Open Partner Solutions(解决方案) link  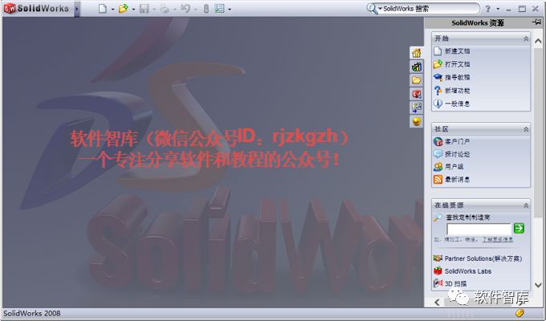(x=483, y=258)
